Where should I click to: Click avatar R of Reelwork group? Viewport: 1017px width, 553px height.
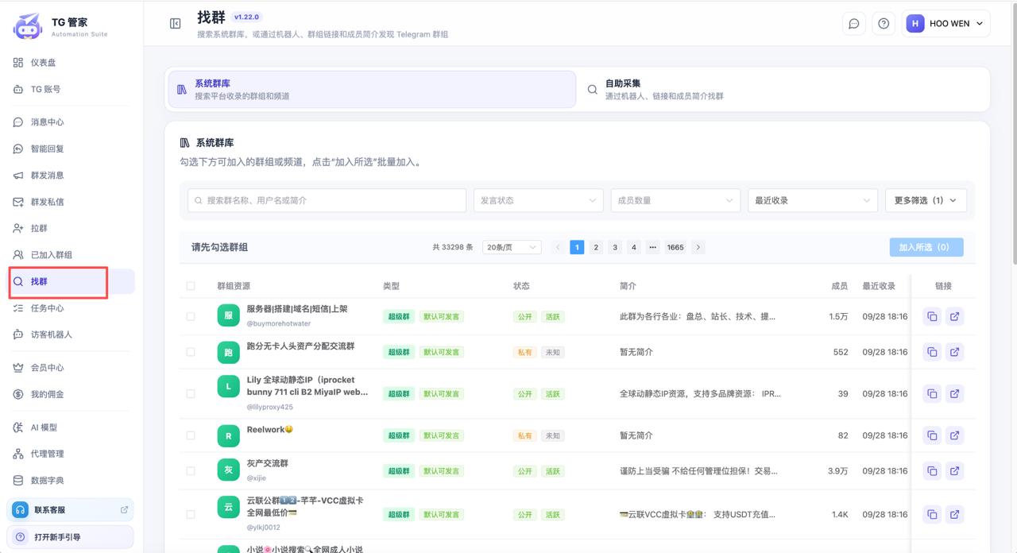click(228, 435)
